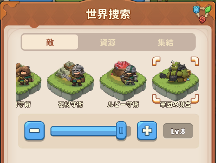216x163 pixels.
Task: Click the 石材守衛 text label
Action: point(70,105)
